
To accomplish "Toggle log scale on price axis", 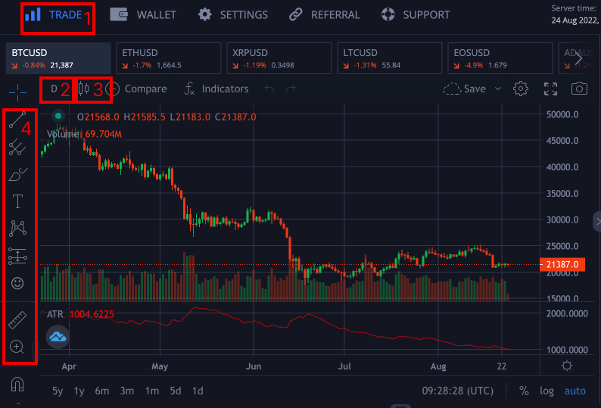I will (x=547, y=391).
